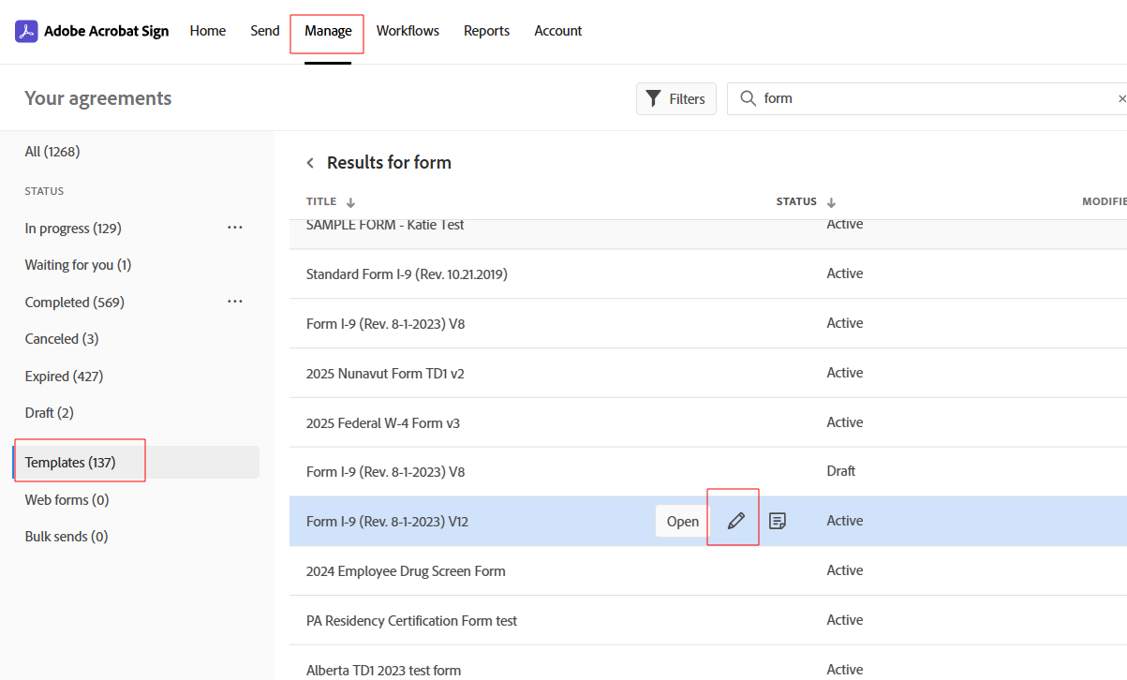Click the Open button for Form I-9 V12
This screenshot has height=680, width=1127.
682,521
